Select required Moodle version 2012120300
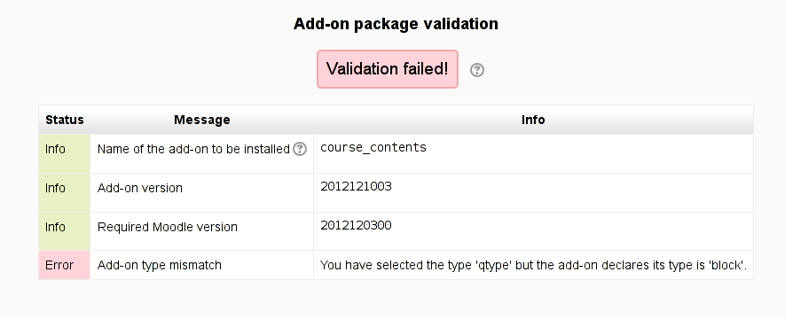This screenshot has height=319, width=785. point(356,225)
